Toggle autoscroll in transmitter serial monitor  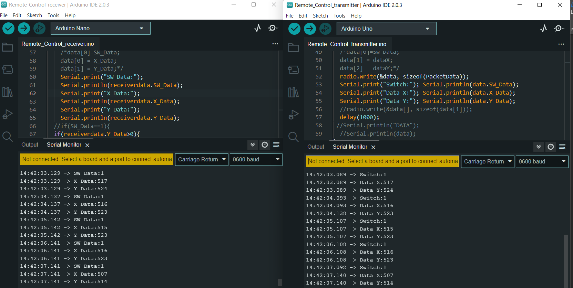coord(539,147)
